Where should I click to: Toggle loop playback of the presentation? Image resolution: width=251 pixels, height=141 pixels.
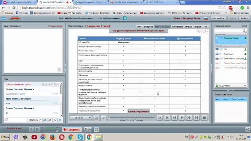point(160,118)
